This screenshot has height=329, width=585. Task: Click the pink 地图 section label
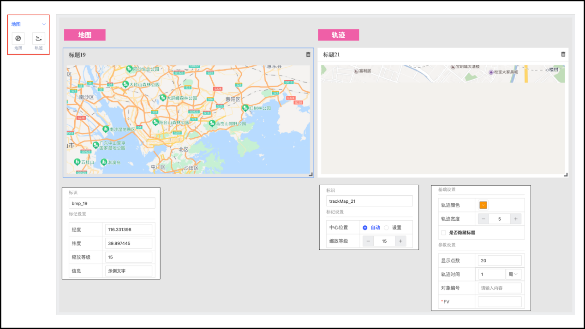[85, 35]
